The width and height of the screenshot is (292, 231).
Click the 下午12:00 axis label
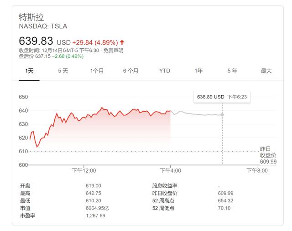click(84, 170)
